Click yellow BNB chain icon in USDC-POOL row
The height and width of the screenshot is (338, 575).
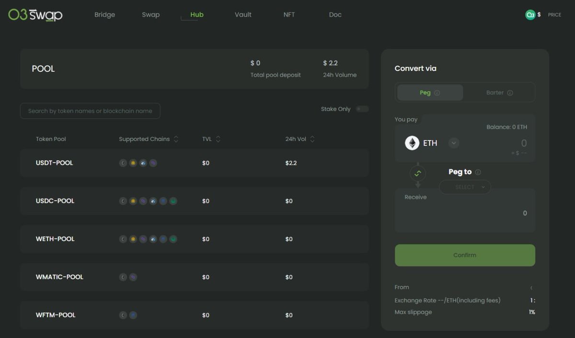[x=133, y=201]
